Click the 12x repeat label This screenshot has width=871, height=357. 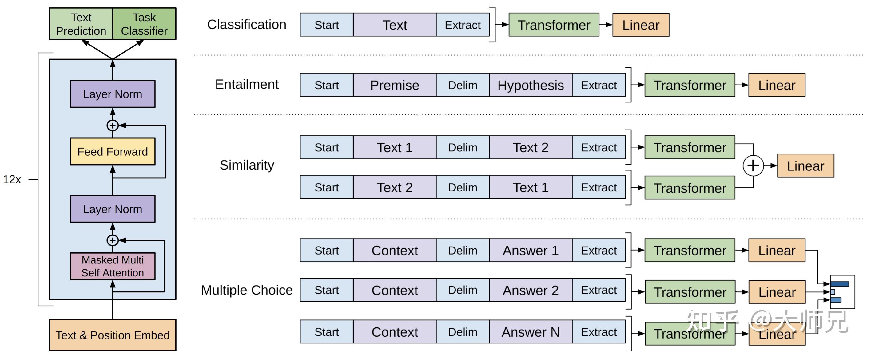click(12, 179)
